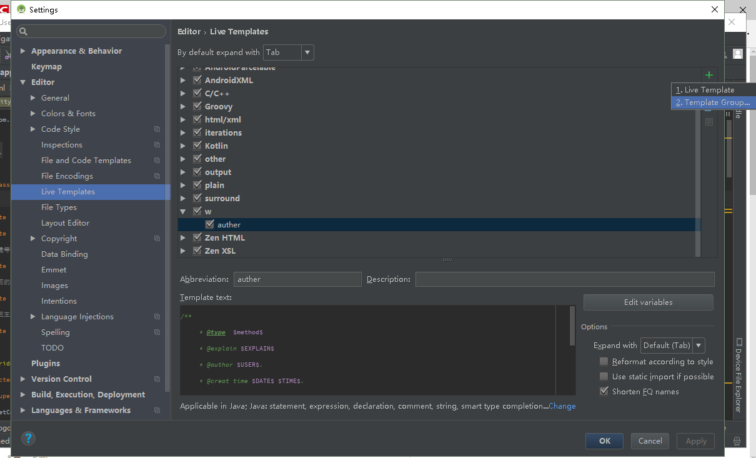Click into the Description input field
756x458 pixels.
point(564,279)
